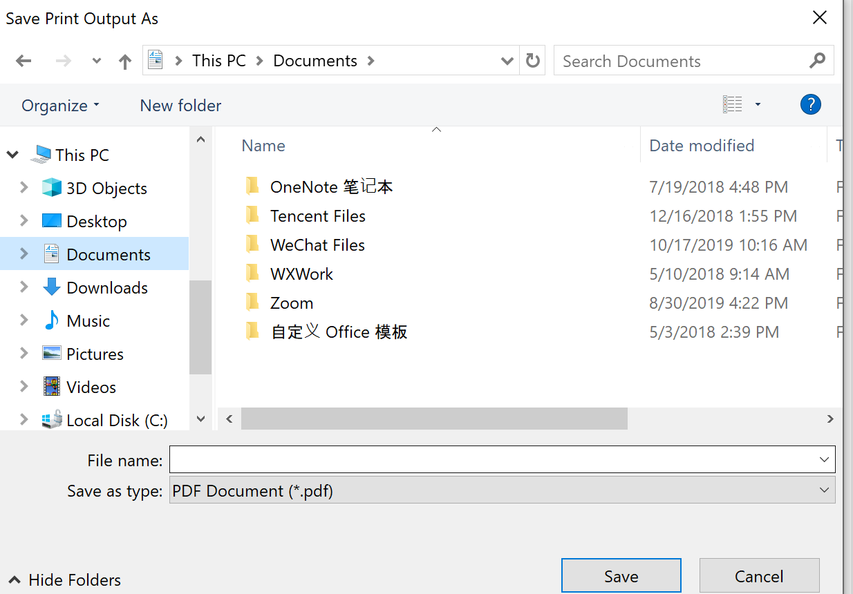
Task: Click into the File name field
Action: point(491,459)
